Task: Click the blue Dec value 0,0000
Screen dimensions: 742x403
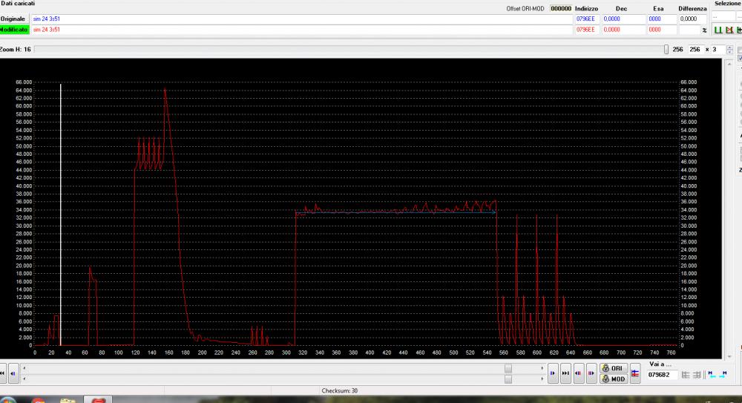Action: (623, 19)
